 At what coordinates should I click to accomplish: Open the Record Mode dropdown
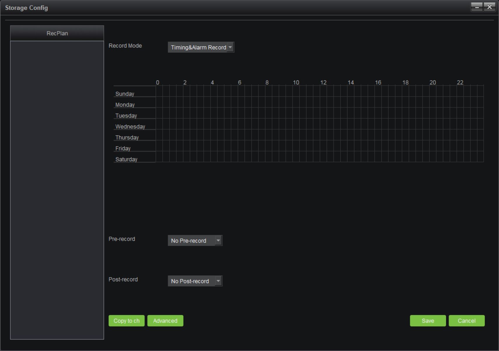pyautogui.click(x=201, y=47)
